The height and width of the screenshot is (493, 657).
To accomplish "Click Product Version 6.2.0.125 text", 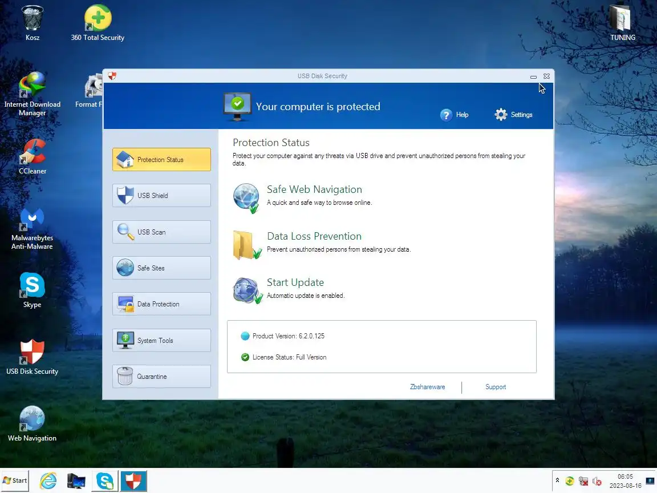I will pyautogui.click(x=288, y=336).
